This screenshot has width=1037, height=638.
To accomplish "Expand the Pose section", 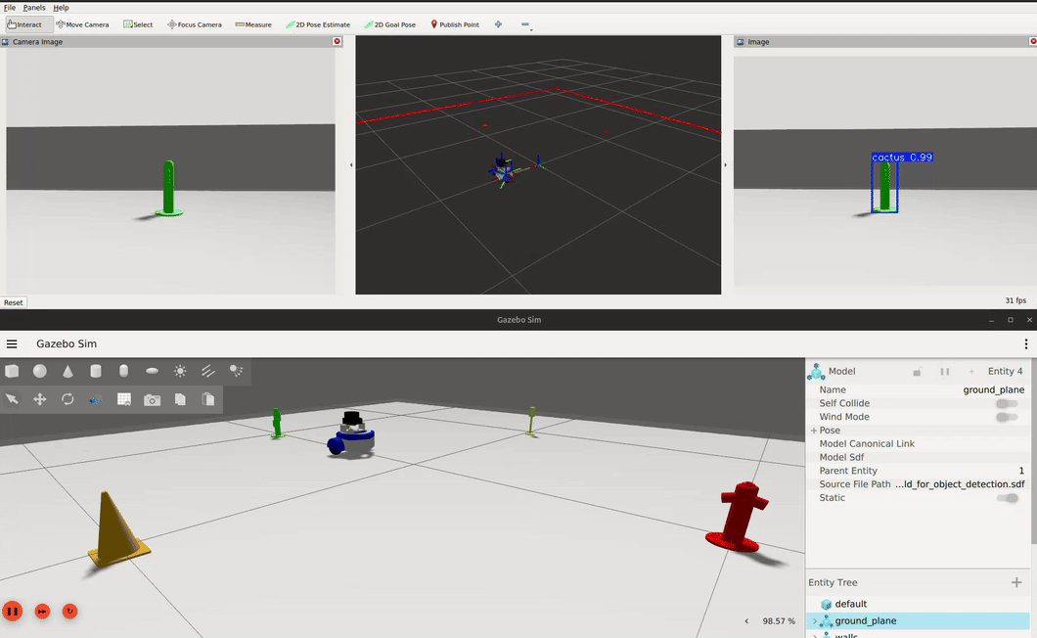I will pos(814,431).
